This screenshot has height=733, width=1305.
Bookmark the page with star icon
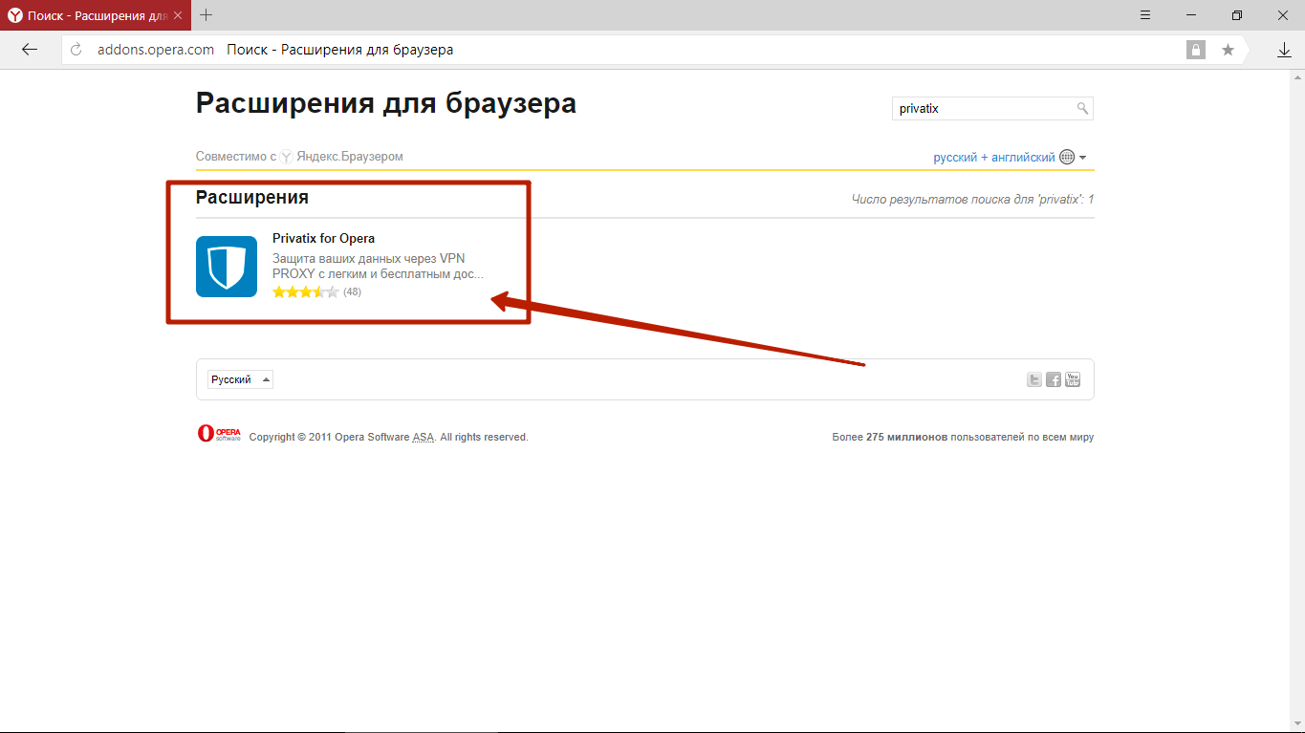pyautogui.click(x=1228, y=50)
